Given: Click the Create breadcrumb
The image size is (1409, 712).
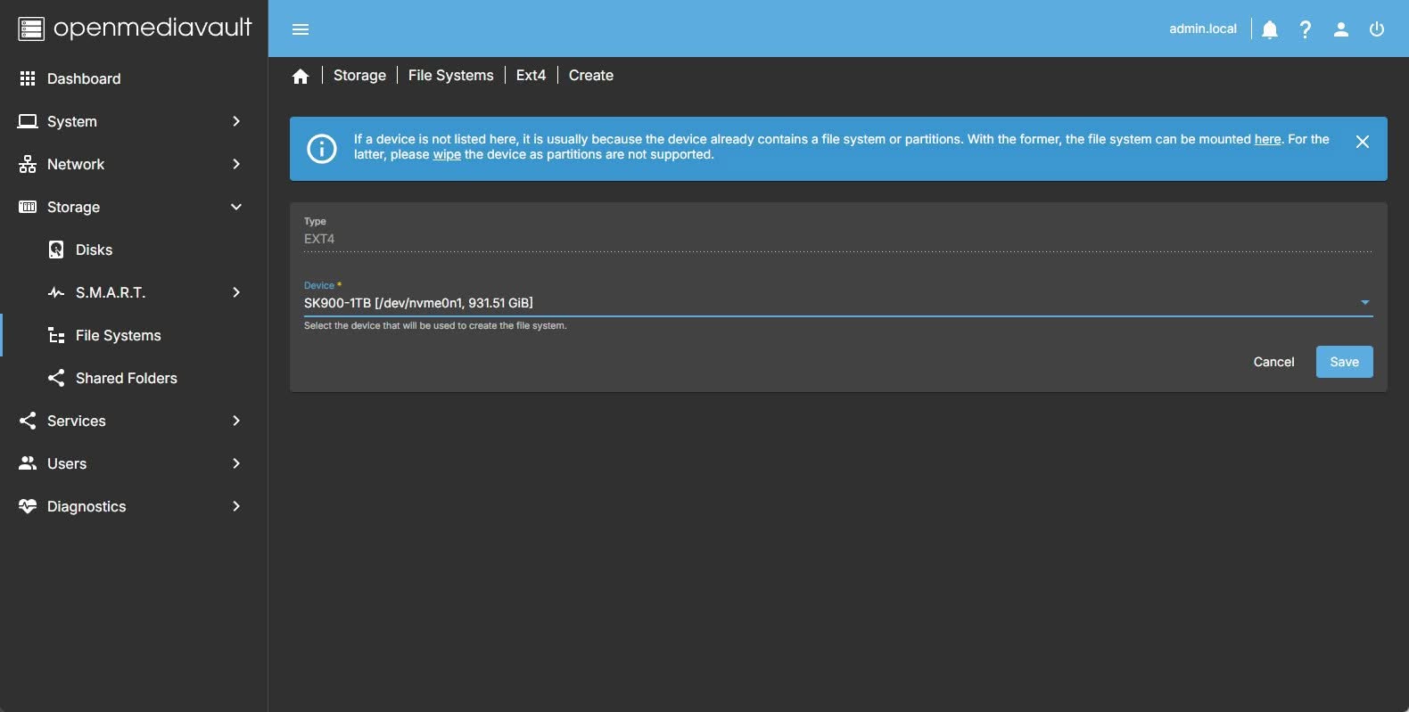Looking at the screenshot, I should [x=591, y=76].
